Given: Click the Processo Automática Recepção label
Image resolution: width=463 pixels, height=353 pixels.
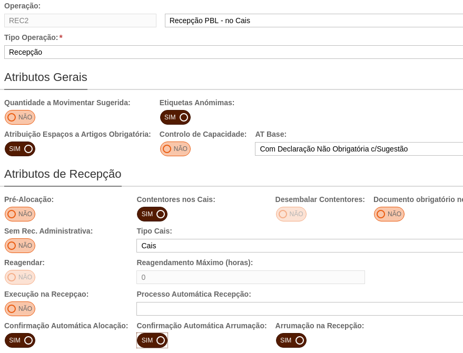Looking at the screenshot, I should click(x=194, y=294).
